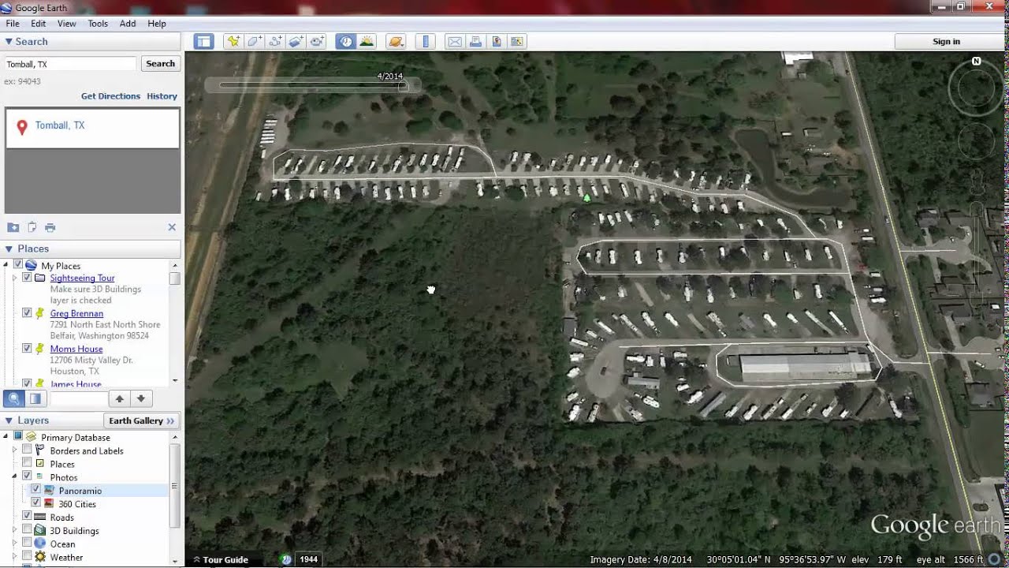Image resolution: width=1009 pixels, height=568 pixels.
Task: Select the Add Path tool
Action: (275, 42)
